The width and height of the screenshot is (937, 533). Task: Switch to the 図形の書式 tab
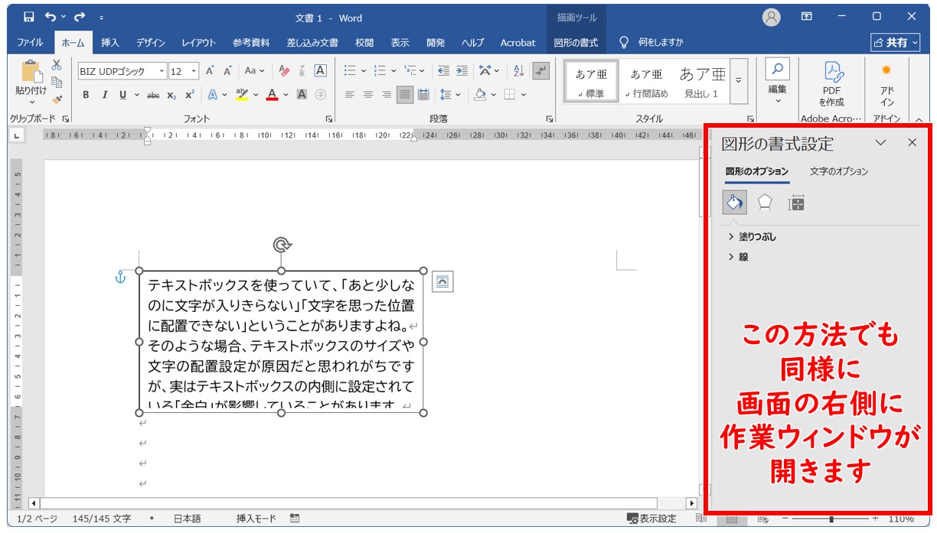[576, 43]
